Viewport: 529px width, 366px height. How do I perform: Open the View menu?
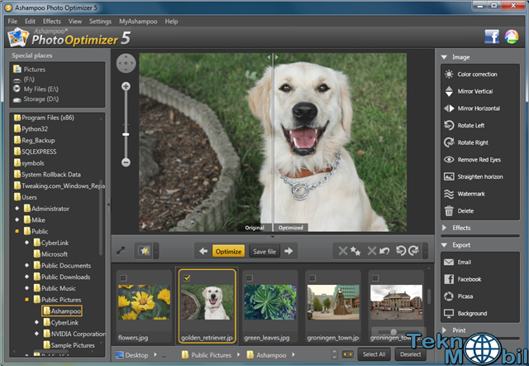75,22
